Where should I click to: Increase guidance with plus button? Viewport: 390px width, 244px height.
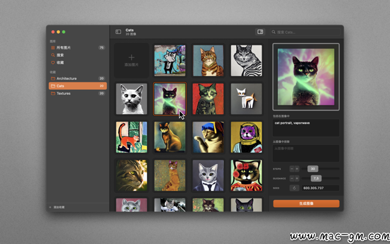[297, 178]
